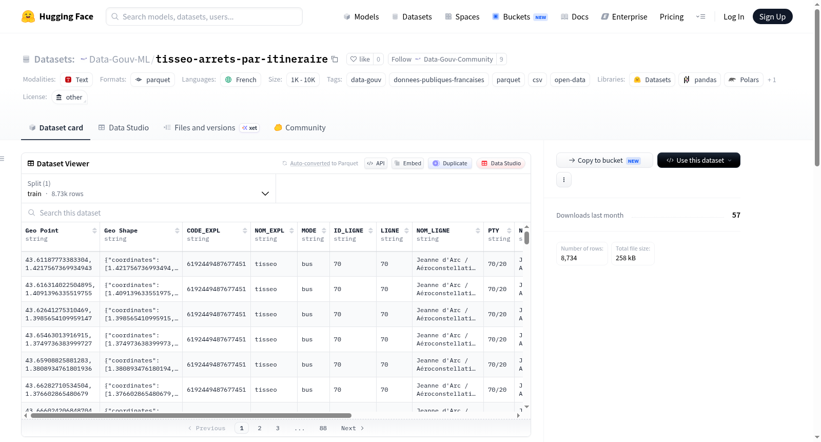Sort by Geo Point column arrows
The image size is (821, 442).
point(94,230)
